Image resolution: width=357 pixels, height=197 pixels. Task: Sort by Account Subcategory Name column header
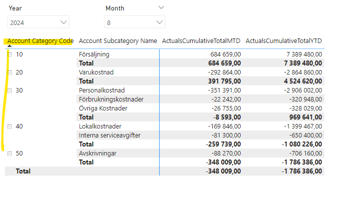coord(118,41)
